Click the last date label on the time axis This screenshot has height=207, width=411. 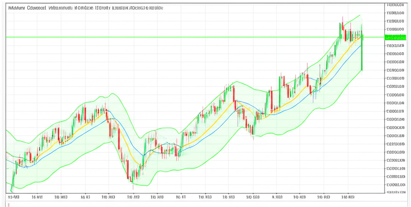click(x=347, y=197)
